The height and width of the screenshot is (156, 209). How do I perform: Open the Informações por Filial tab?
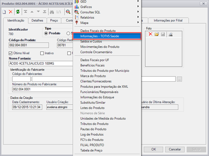pyautogui.click(x=168, y=21)
